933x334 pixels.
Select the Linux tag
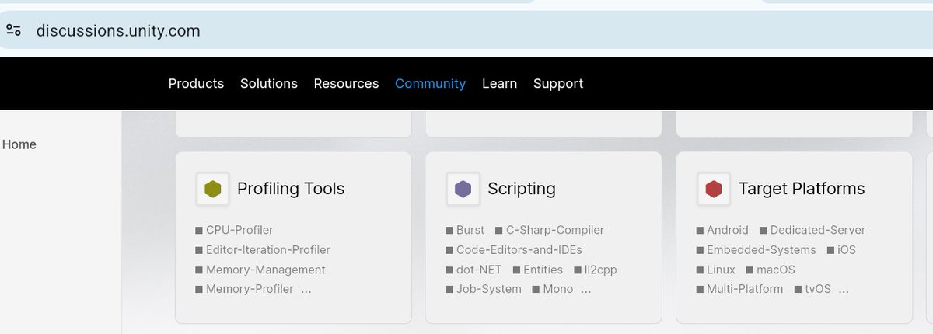tap(715, 270)
